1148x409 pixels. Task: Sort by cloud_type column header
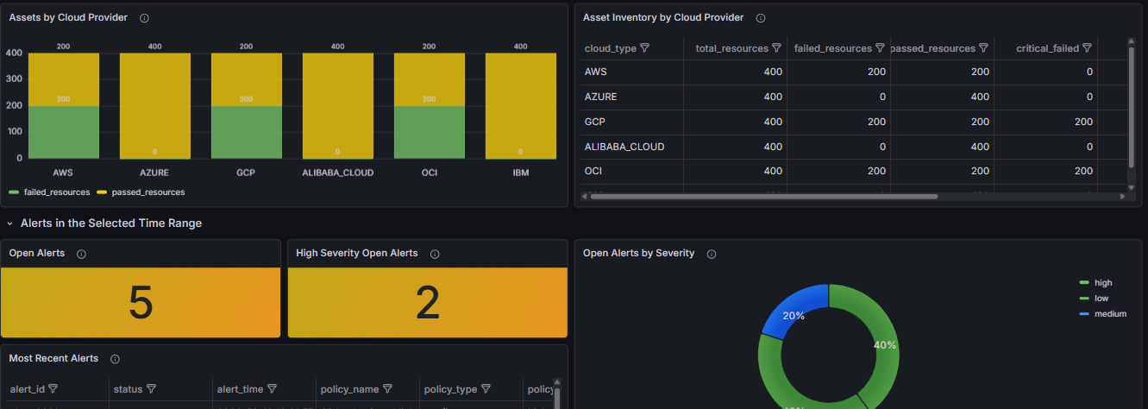[611, 48]
